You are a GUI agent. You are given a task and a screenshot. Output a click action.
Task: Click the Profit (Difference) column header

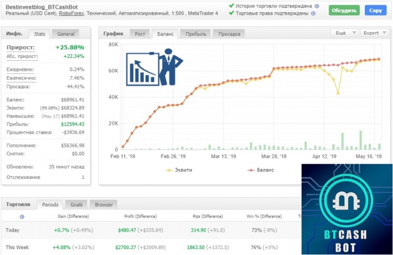[x=140, y=216]
